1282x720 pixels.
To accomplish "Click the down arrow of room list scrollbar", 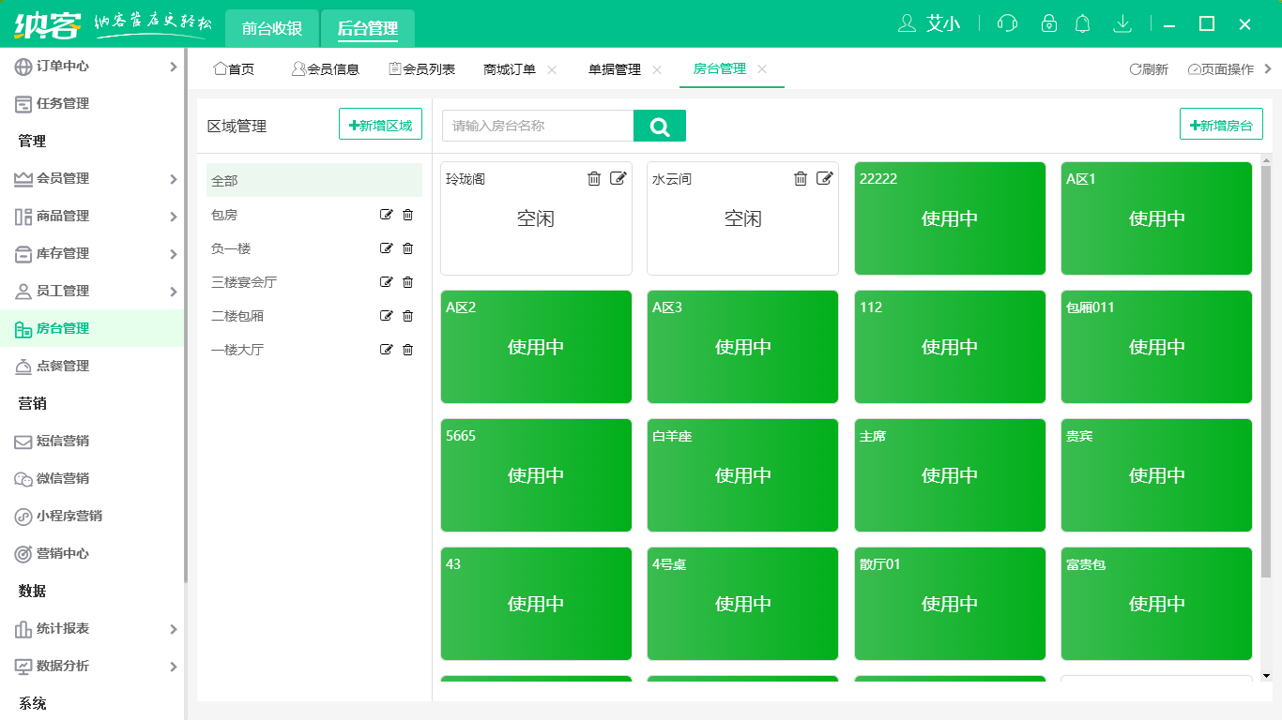I will (x=1266, y=675).
